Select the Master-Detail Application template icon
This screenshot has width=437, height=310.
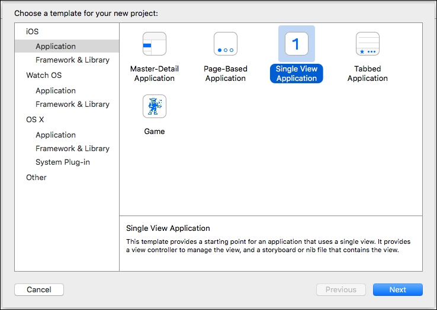(x=155, y=44)
